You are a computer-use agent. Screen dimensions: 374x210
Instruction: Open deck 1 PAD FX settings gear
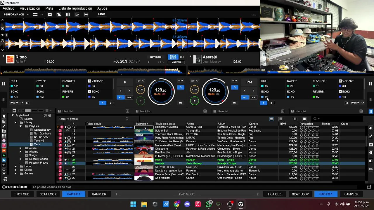27,103
